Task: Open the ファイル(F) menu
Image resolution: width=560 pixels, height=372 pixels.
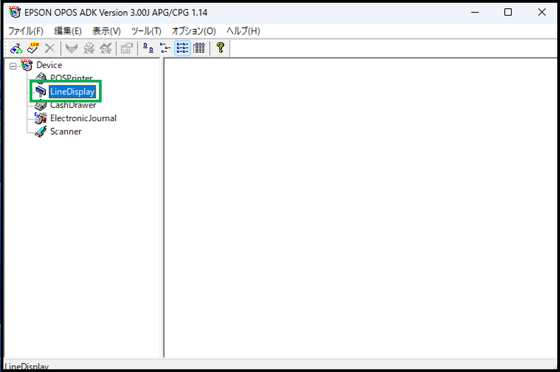Action: coord(25,31)
